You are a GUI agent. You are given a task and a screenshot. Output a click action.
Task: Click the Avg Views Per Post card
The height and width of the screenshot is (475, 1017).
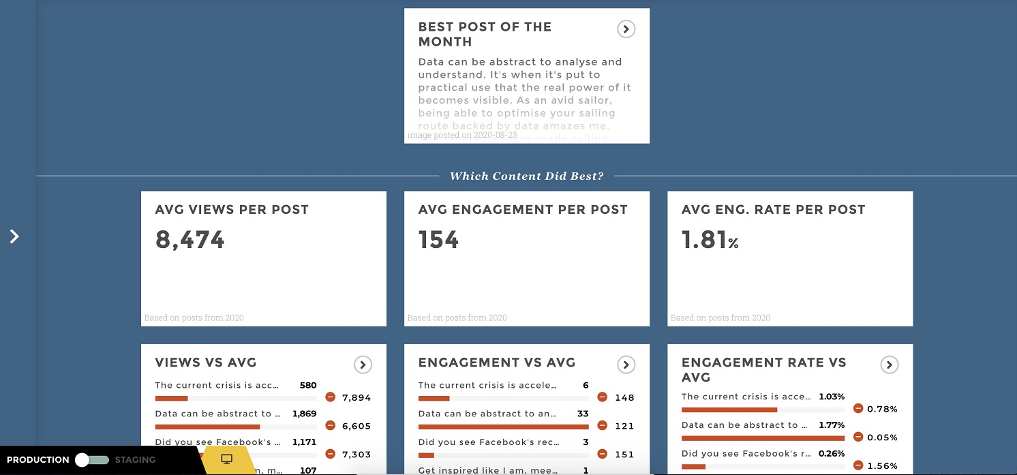263,258
